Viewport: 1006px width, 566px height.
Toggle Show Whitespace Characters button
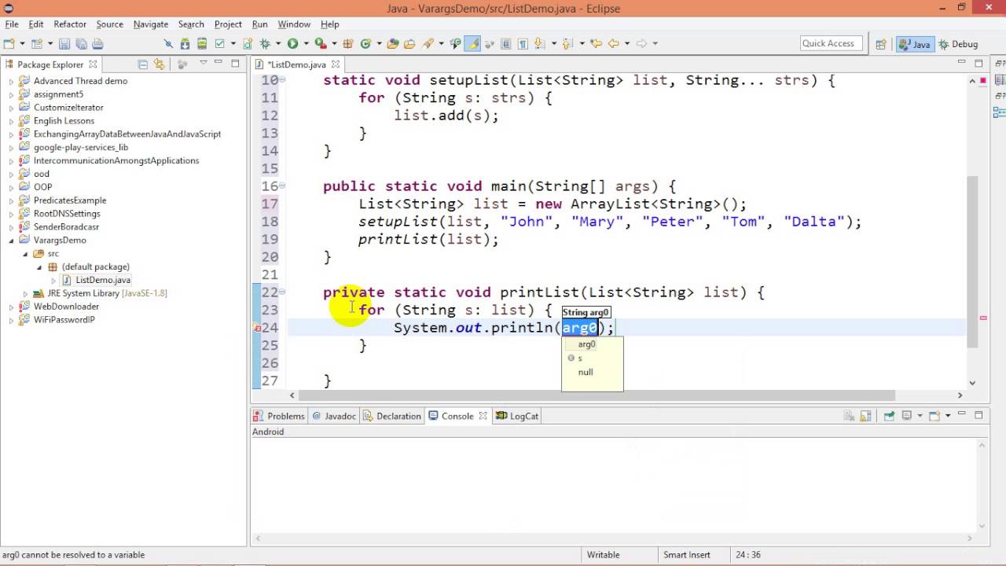point(523,44)
